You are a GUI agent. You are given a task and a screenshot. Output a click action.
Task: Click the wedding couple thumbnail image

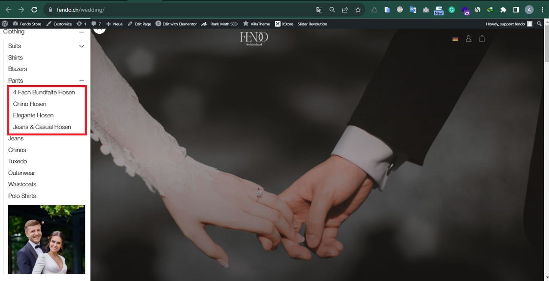coord(47,239)
